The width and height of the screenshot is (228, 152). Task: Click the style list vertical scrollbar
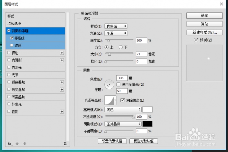(67, 76)
